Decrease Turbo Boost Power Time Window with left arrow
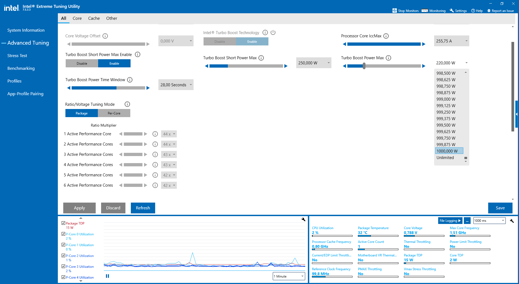 69,88
